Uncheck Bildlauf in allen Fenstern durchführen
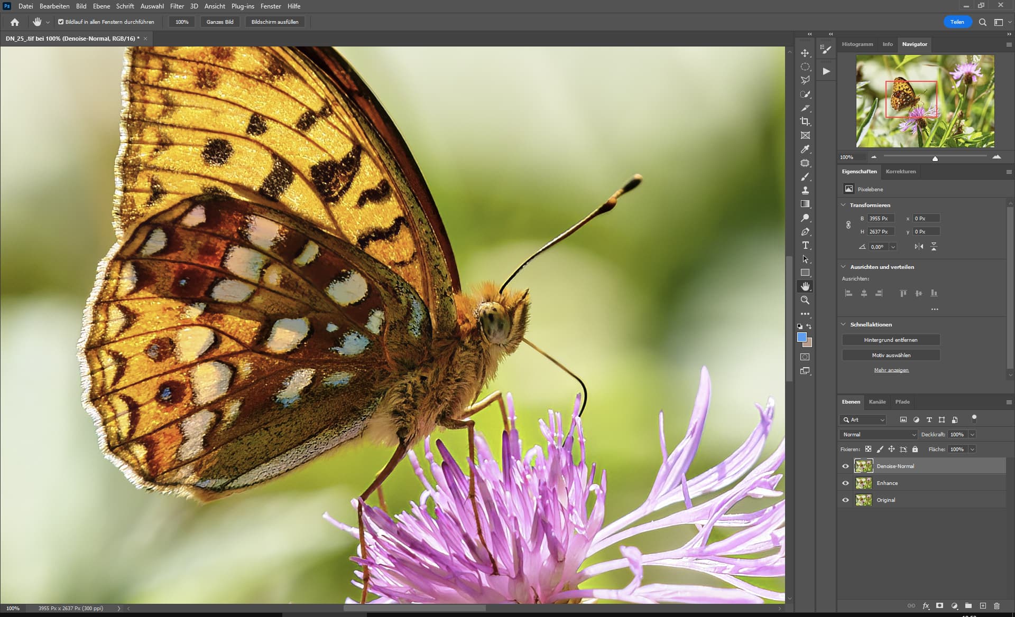 click(61, 22)
